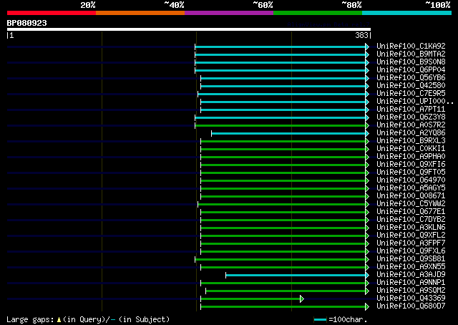Click the green arrowhead on UniRef100_A0S7R2 row

367,126
